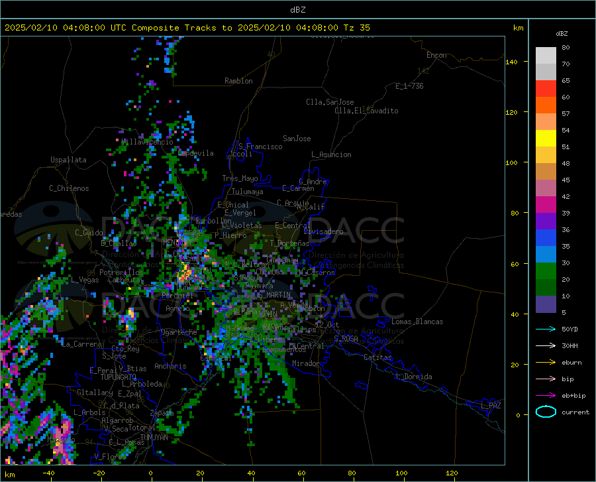Click the Lomas_Blancas map label
Screen dimensions: 596x482
(417, 322)
